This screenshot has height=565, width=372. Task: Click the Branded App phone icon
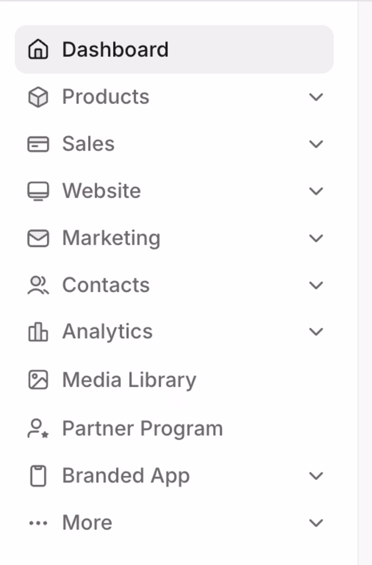[38, 476]
